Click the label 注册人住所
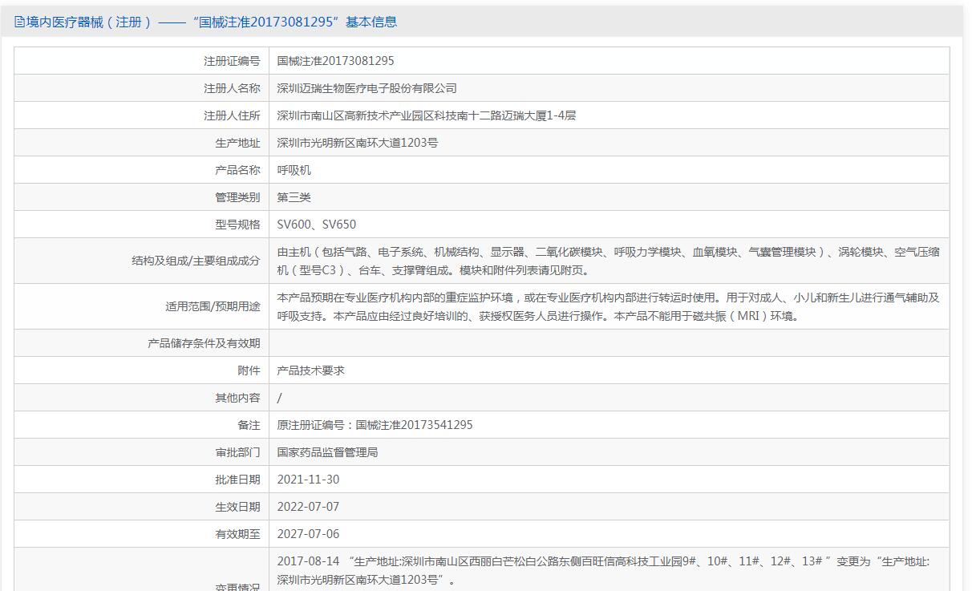 [x=232, y=115]
